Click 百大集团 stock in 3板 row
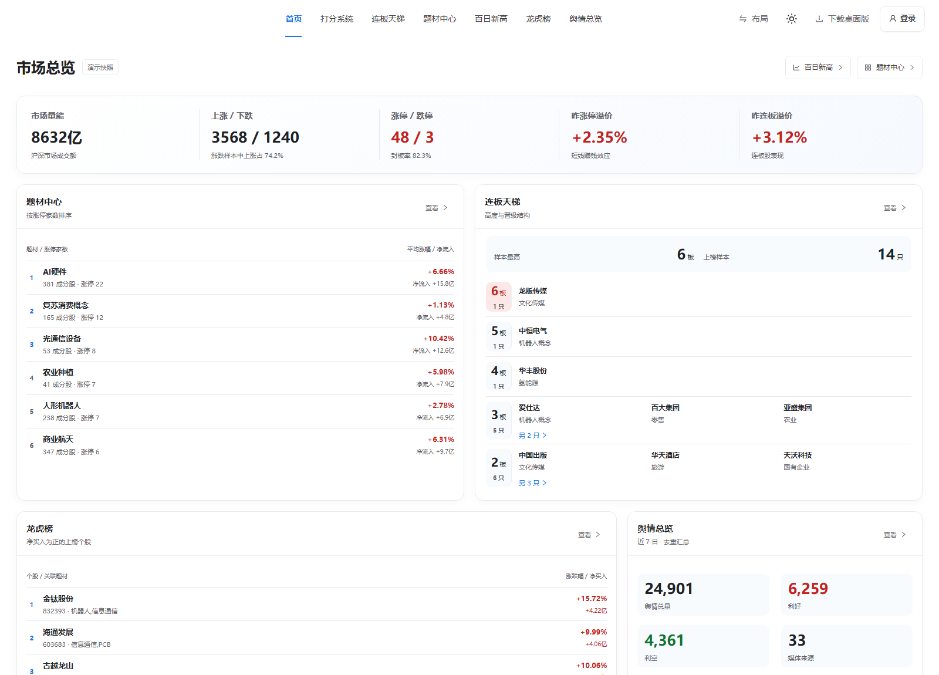Screen dimensions: 939x675 point(666,408)
